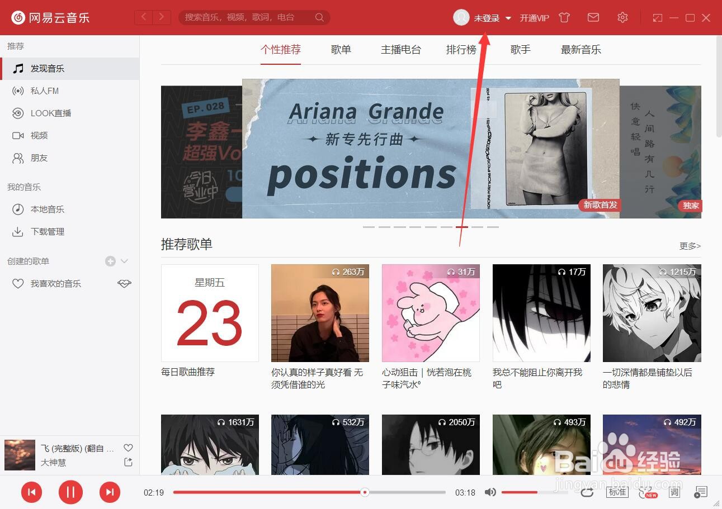Image resolution: width=722 pixels, height=509 pixels.
Task: Click artist name 大神慧
Action: pos(53,463)
